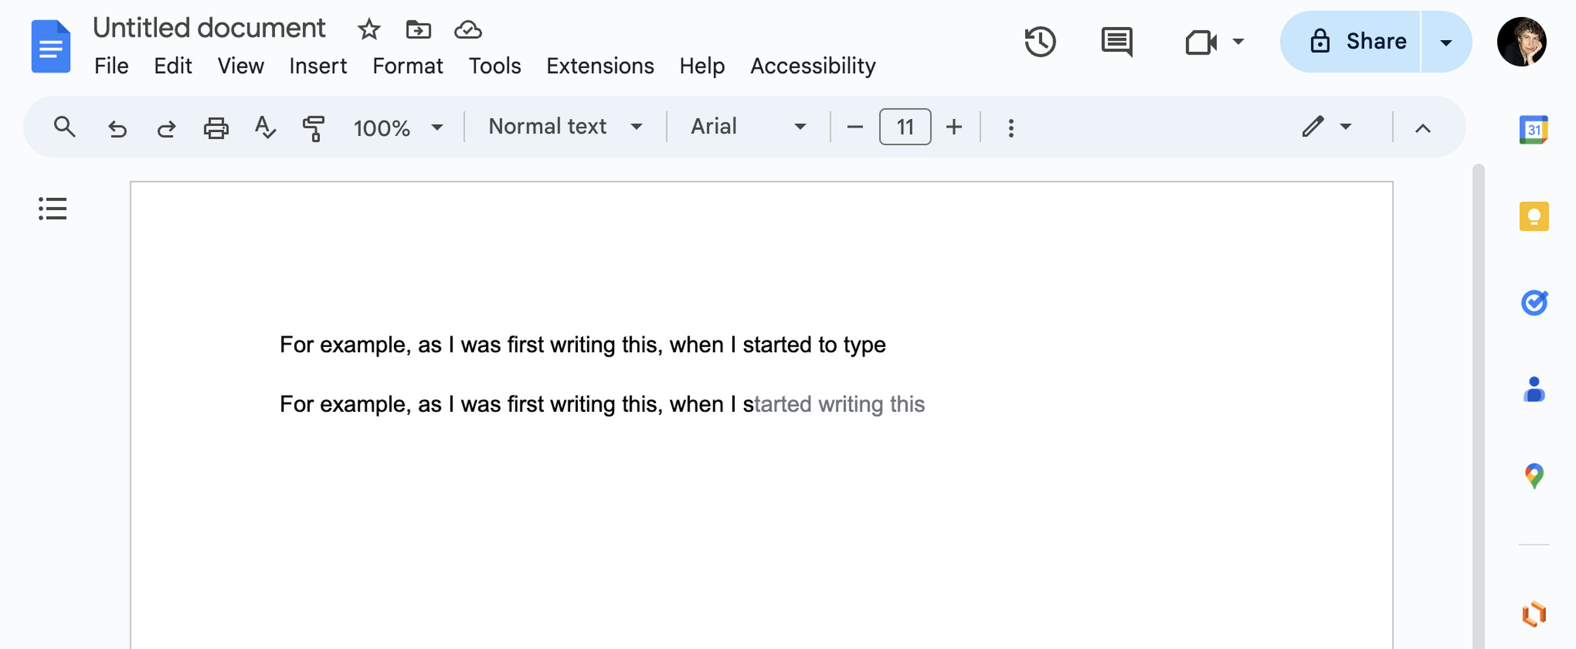Undo the last change
Viewport: 1576px width, 649px height.
click(118, 127)
